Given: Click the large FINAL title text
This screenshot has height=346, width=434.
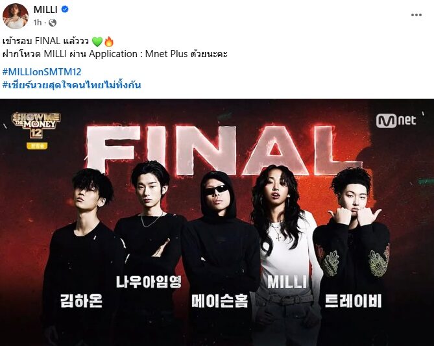Looking at the screenshot, I should click(x=224, y=149).
